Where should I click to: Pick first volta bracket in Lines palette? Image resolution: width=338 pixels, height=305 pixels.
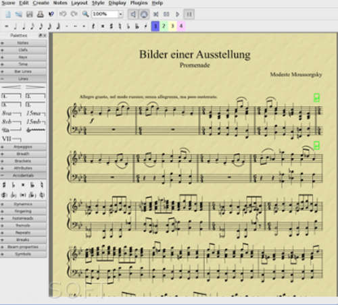pyautogui.click(x=11, y=96)
